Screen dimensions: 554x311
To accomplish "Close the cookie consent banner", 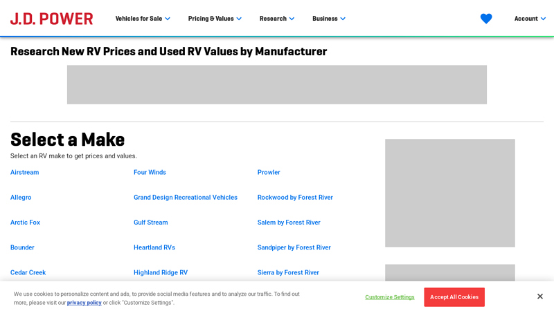I will click(x=540, y=296).
